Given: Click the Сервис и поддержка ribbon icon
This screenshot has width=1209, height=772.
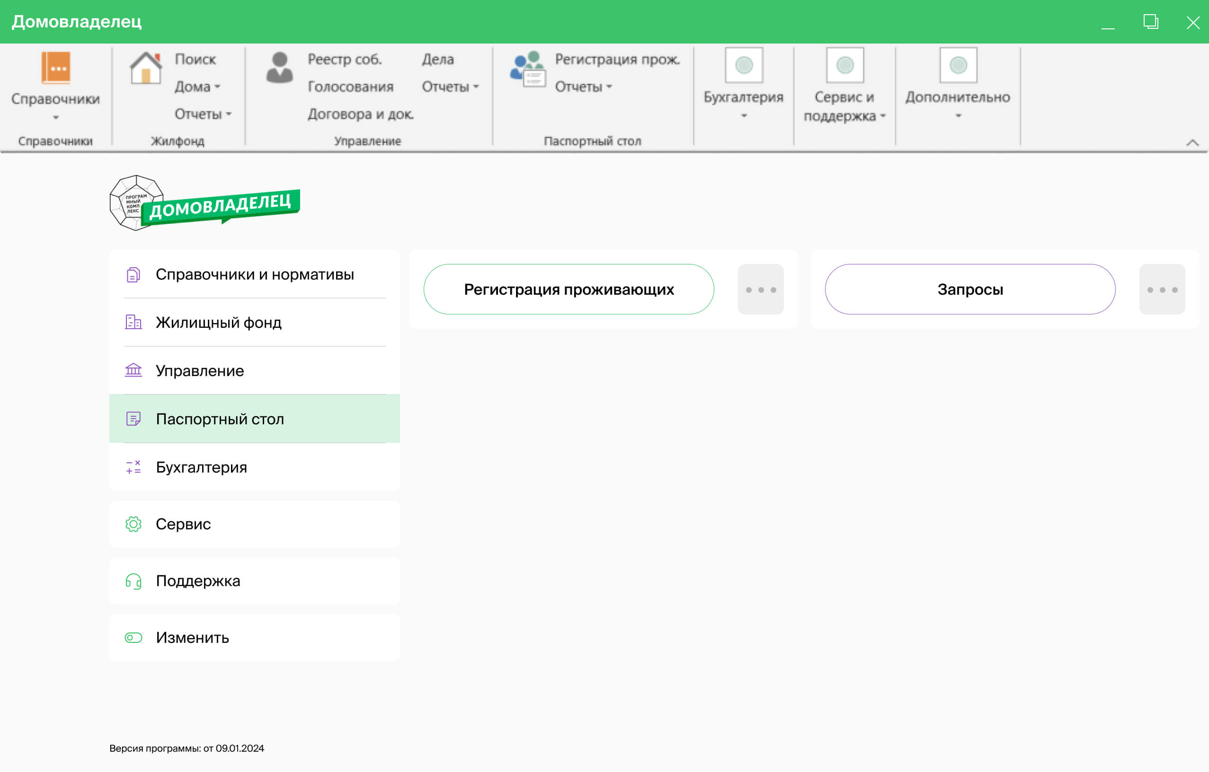Looking at the screenshot, I should pos(845,65).
